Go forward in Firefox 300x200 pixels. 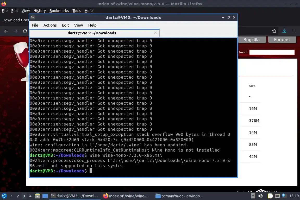click(16, 31)
